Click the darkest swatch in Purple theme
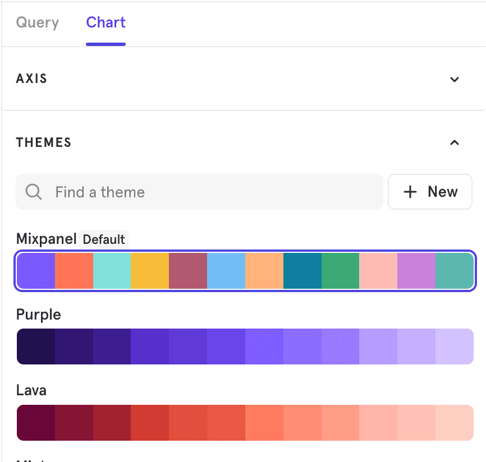486x462 pixels. coord(35,346)
